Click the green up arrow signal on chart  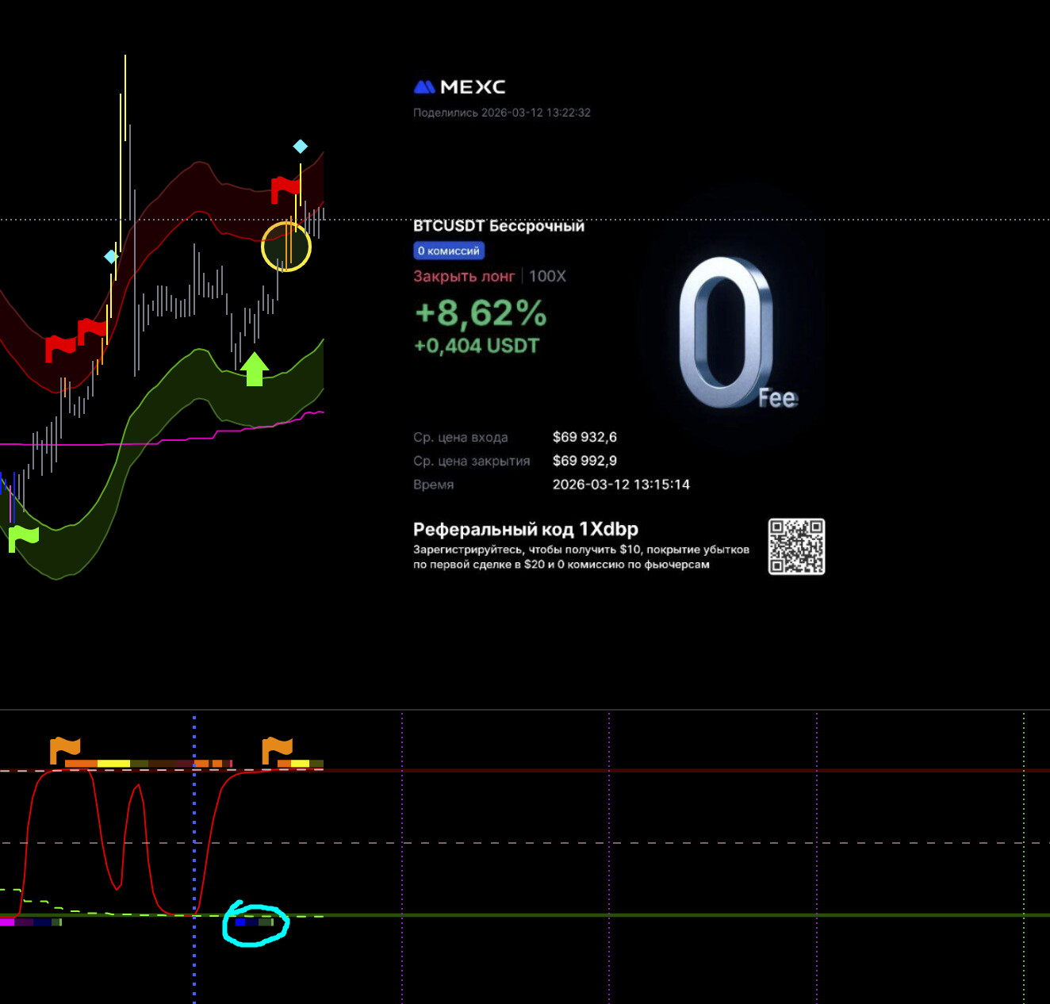[x=255, y=369]
